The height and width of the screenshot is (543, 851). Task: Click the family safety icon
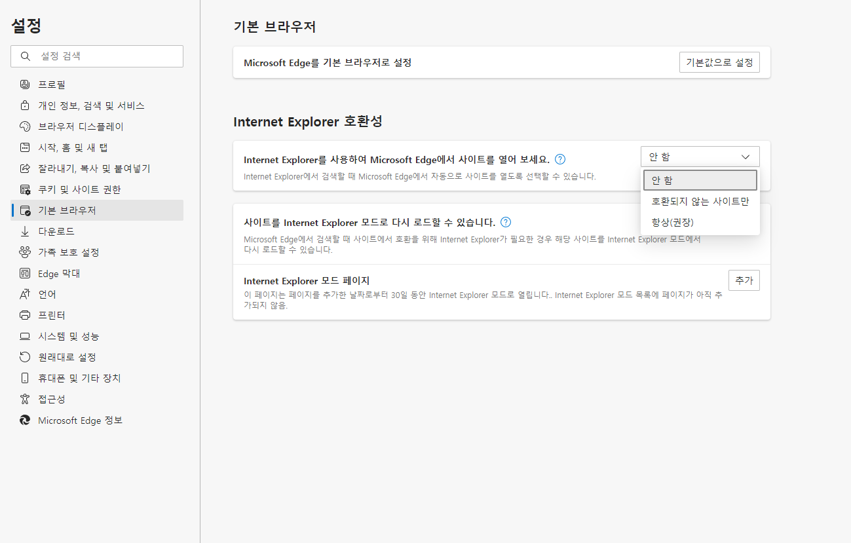pyautogui.click(x=25, y=252)
